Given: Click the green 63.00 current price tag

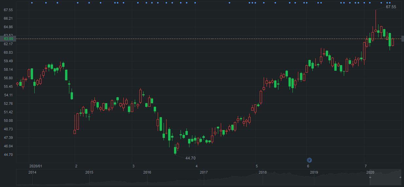Looking at the screenshot, I should tap(8, 39).
